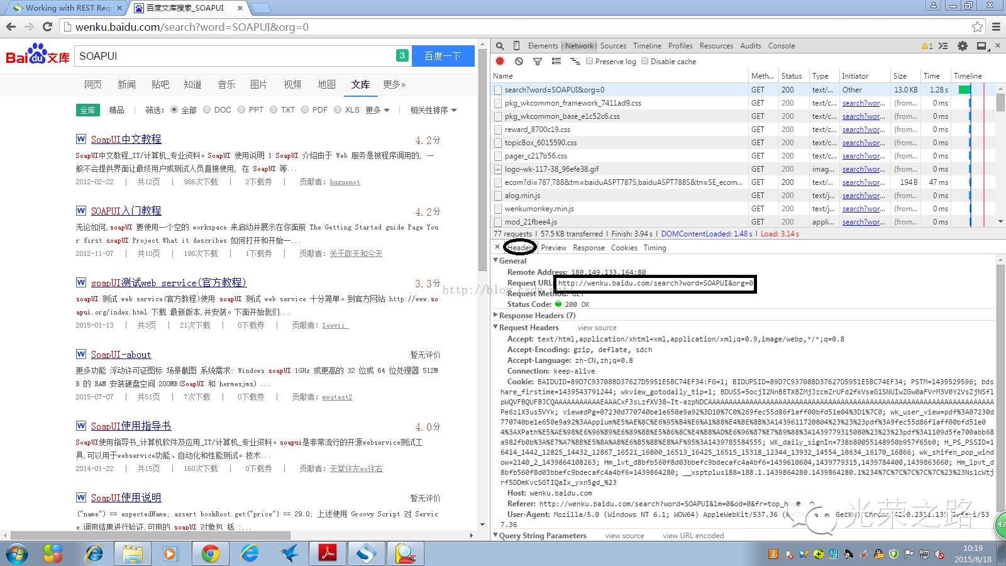The width and height of the screenshot is (1006, 566).
Task: Open the SOAPUI入门教程 result link
Action: pyautogui.click(x=126, y=211)
